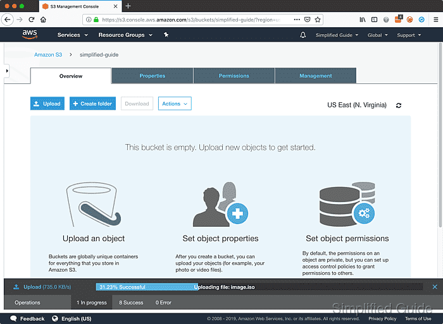Open the notifications bell
This screenshot has width=443, height=324.
click(303, 35)
